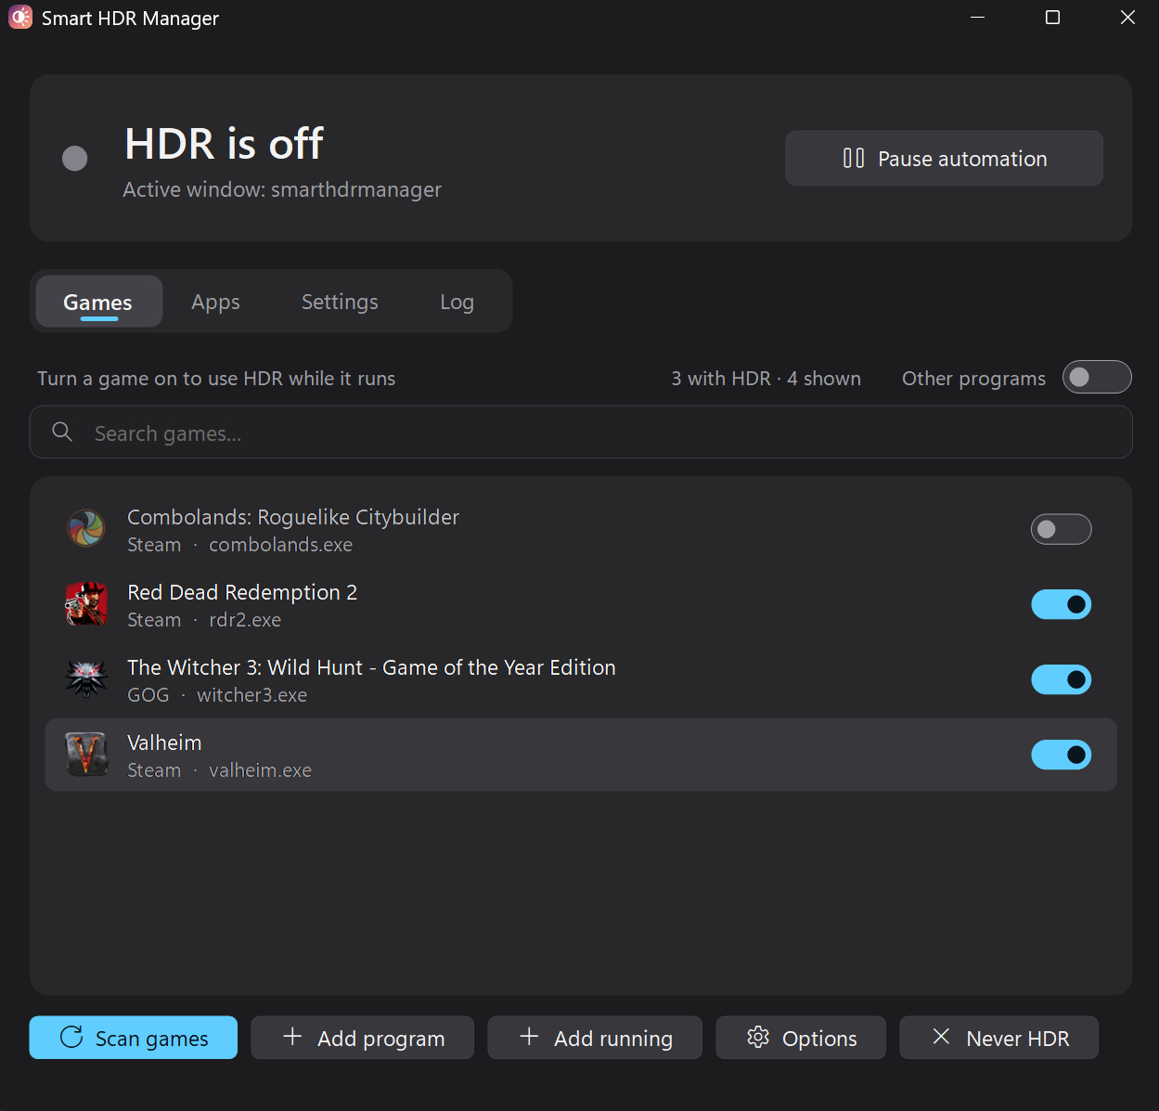The image size is (1159, 1111).
Task: Turn on HDR for Combolands
Action: (1062, 529)
